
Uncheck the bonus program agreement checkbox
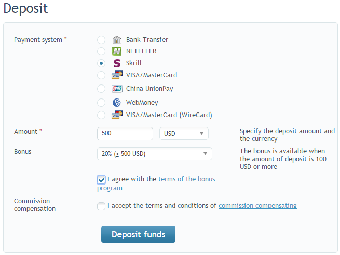point(101,180)
